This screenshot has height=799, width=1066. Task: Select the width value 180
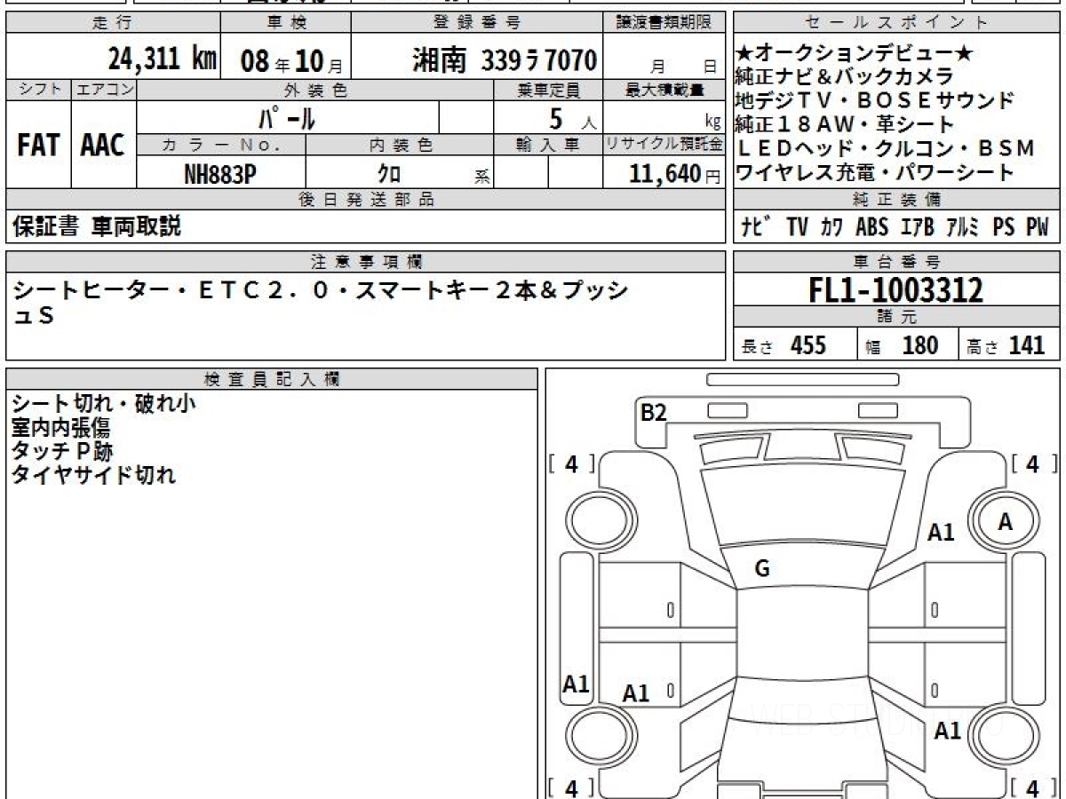click(920, 345)
